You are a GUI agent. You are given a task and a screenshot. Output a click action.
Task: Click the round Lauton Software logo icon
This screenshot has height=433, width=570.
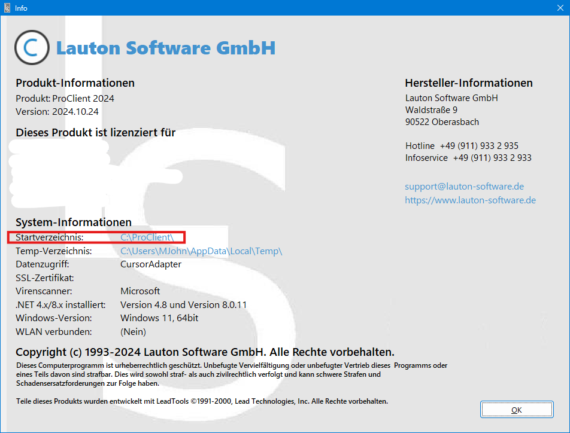32,48
